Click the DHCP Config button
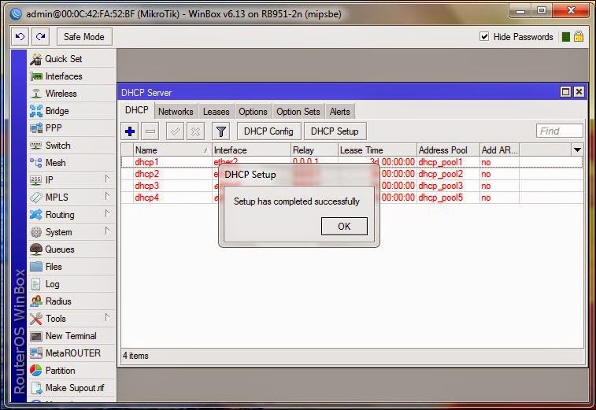 click(x=268, y=131)
